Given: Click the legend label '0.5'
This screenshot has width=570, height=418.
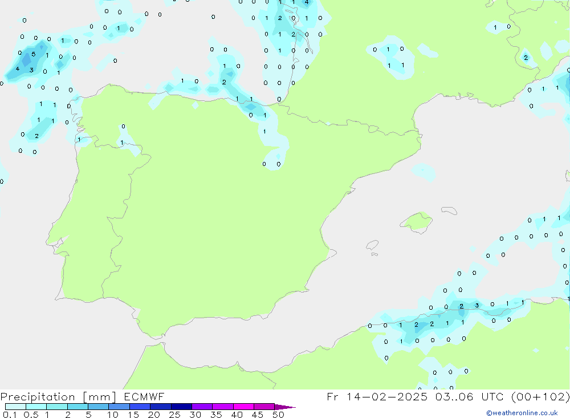Looking at the screenshot, I should [x=31, y=415].
